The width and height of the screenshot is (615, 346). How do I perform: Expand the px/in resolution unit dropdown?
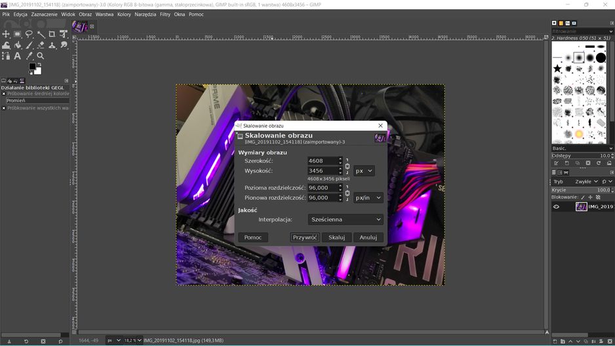tap(368, 198)
